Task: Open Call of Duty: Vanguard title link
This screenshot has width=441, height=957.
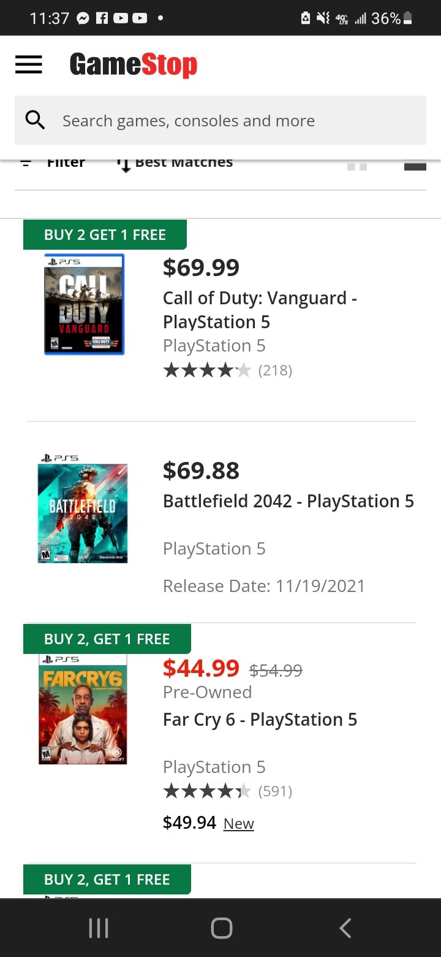Action: click(260, 310)
